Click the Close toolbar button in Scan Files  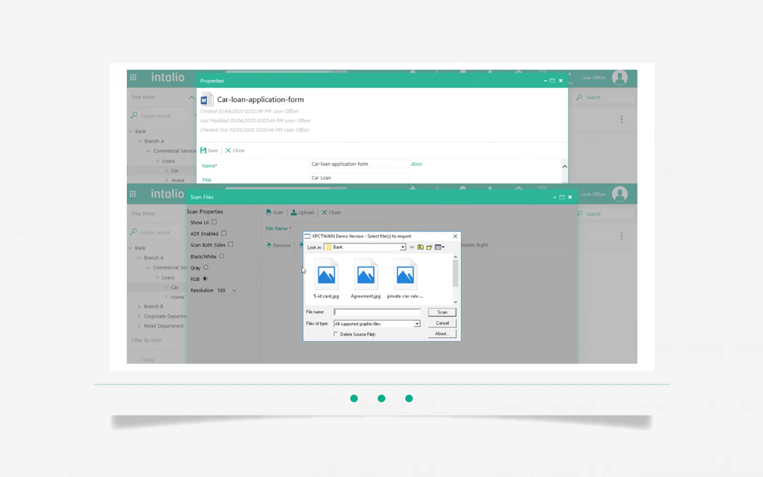point(331,212)
